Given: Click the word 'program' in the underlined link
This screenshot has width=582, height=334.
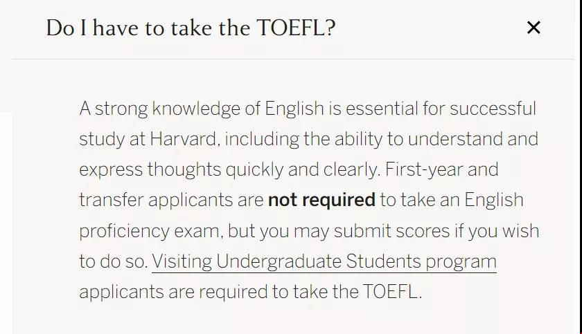Looking at the screenshot, I should click(461, 263).
